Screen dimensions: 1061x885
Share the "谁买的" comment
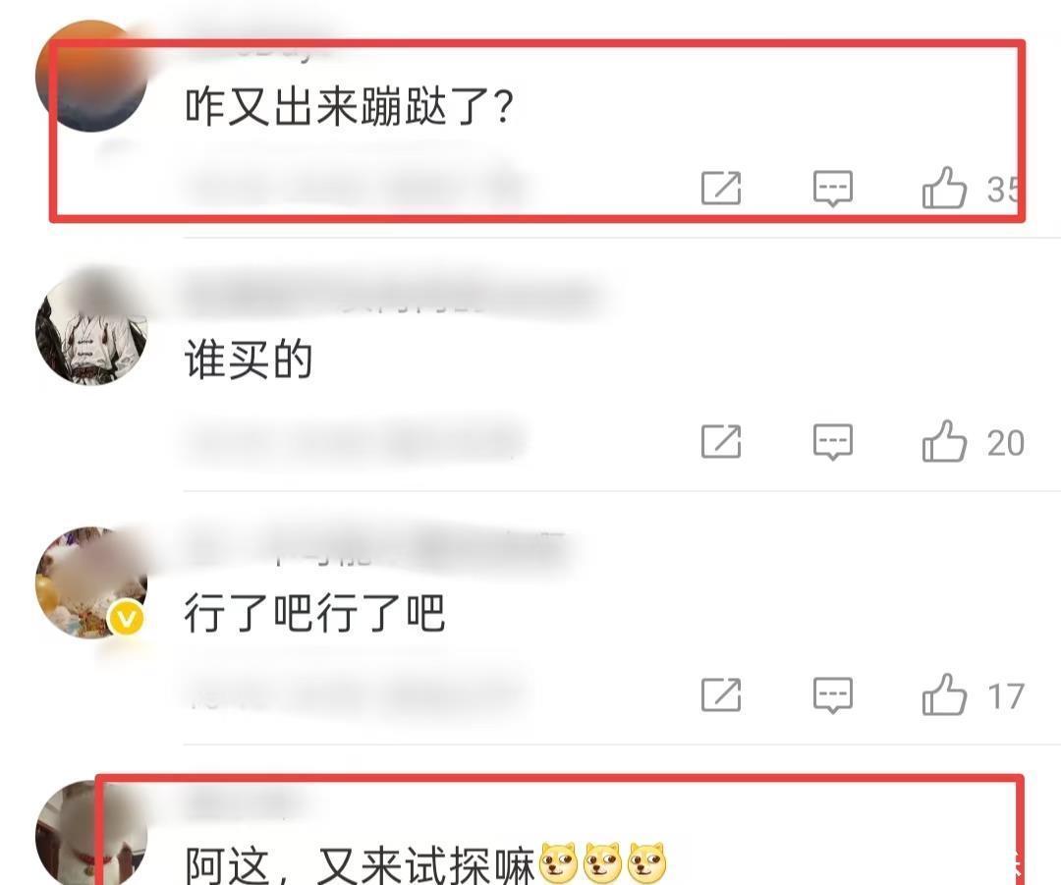coord(721,441)
